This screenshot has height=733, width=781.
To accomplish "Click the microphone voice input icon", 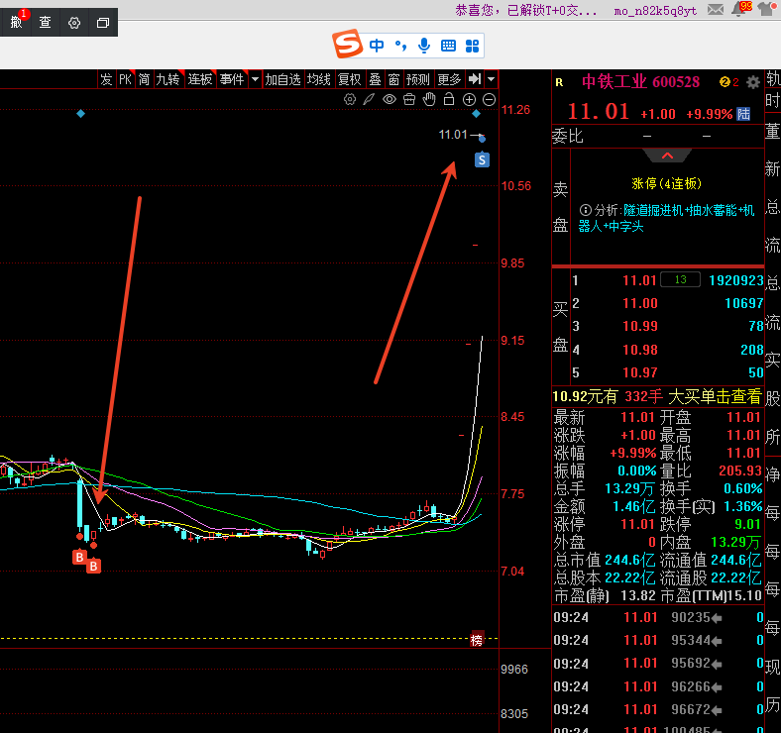I will click(424, 46).
